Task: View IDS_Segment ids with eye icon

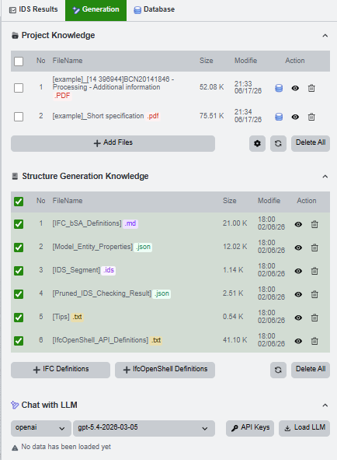Action: click(x=298, y=271)
